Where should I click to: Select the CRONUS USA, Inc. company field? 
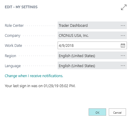coord(89,35)
